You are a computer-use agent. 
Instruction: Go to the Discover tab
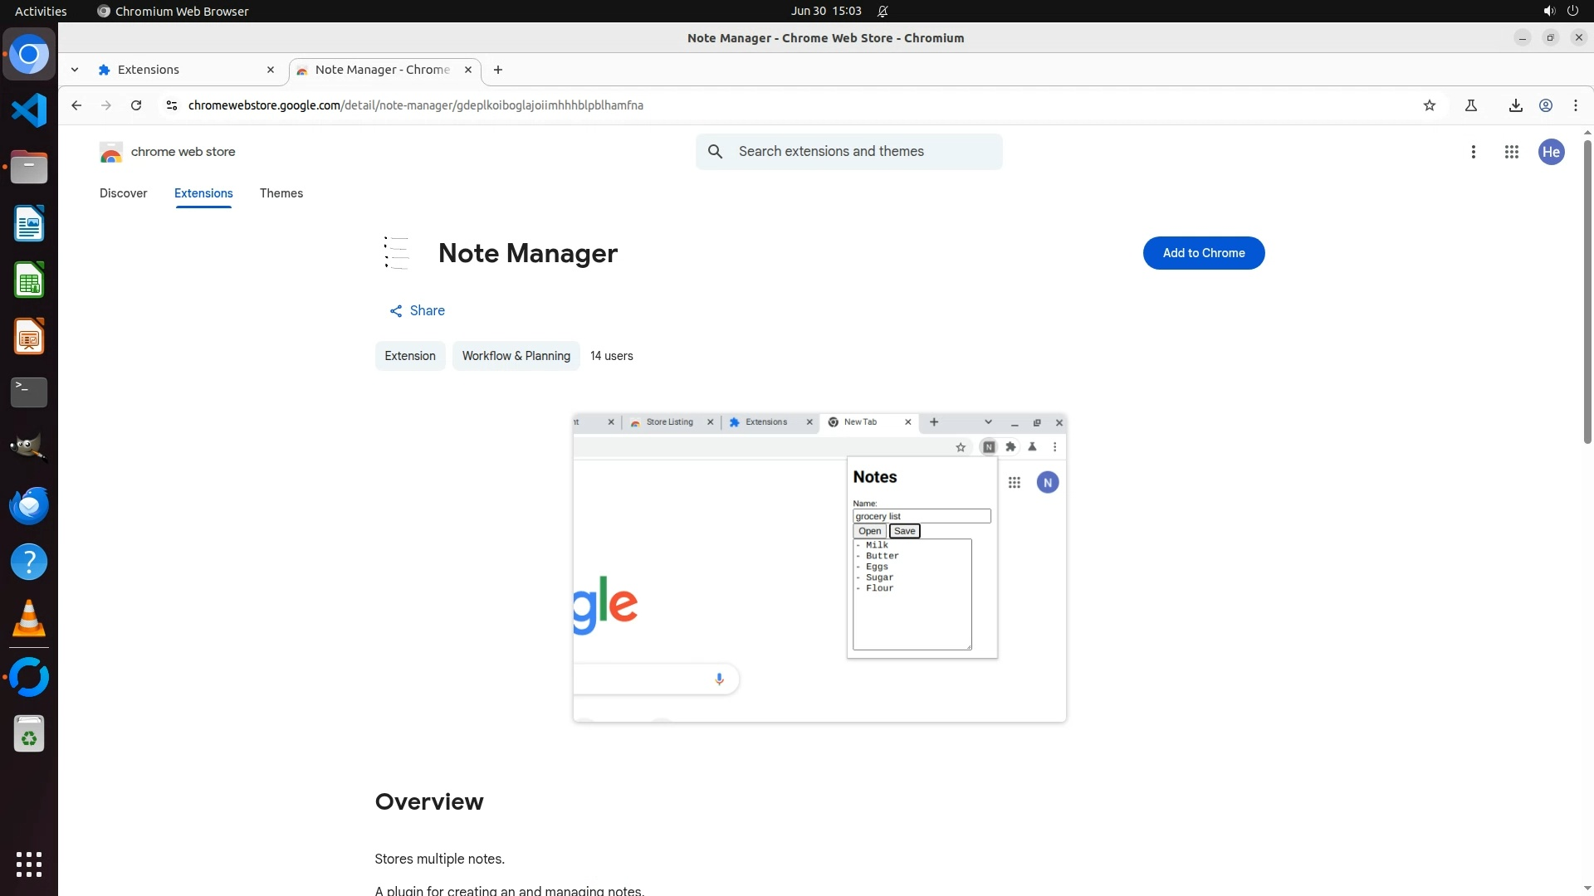123,193
